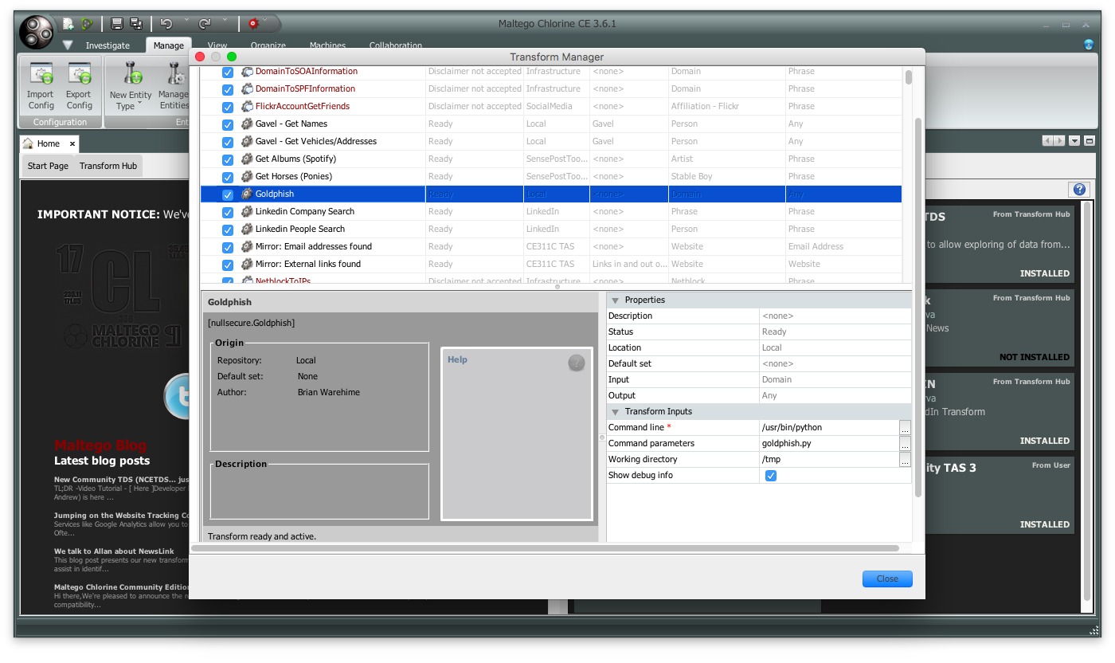Uncheck the DomainToSPFInformation checkbox
The width and height of the screenshot is (1115, 663).
[x=228, y=89]
